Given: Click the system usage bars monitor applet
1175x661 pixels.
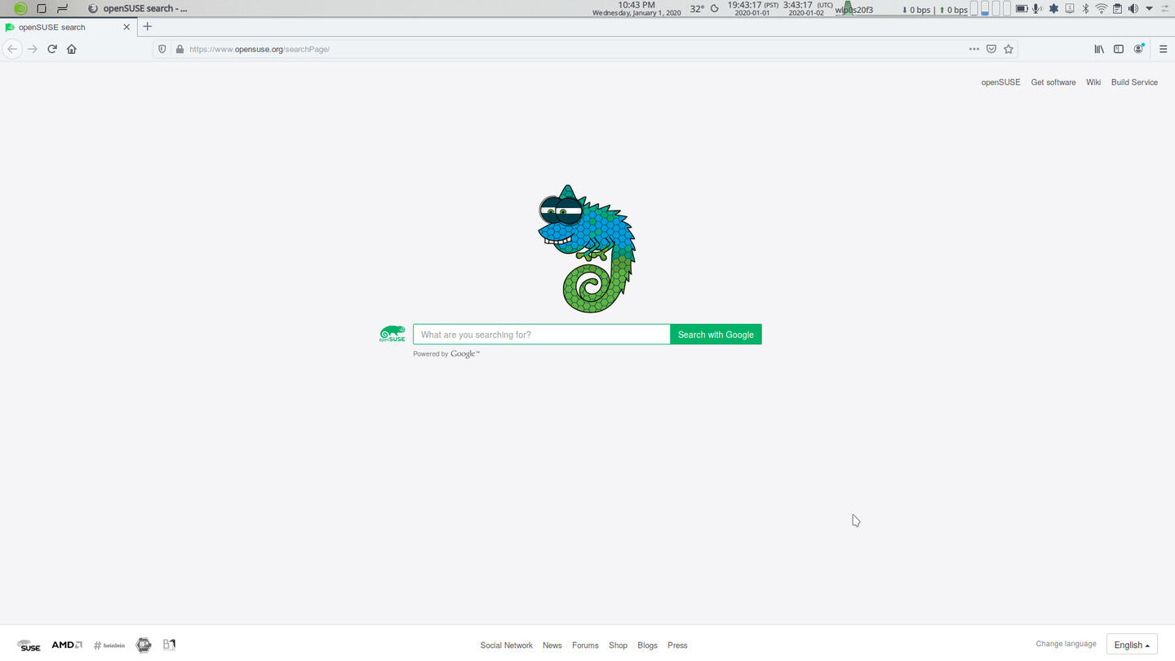Looking at the screenshot, I should [x=990, y=9].
